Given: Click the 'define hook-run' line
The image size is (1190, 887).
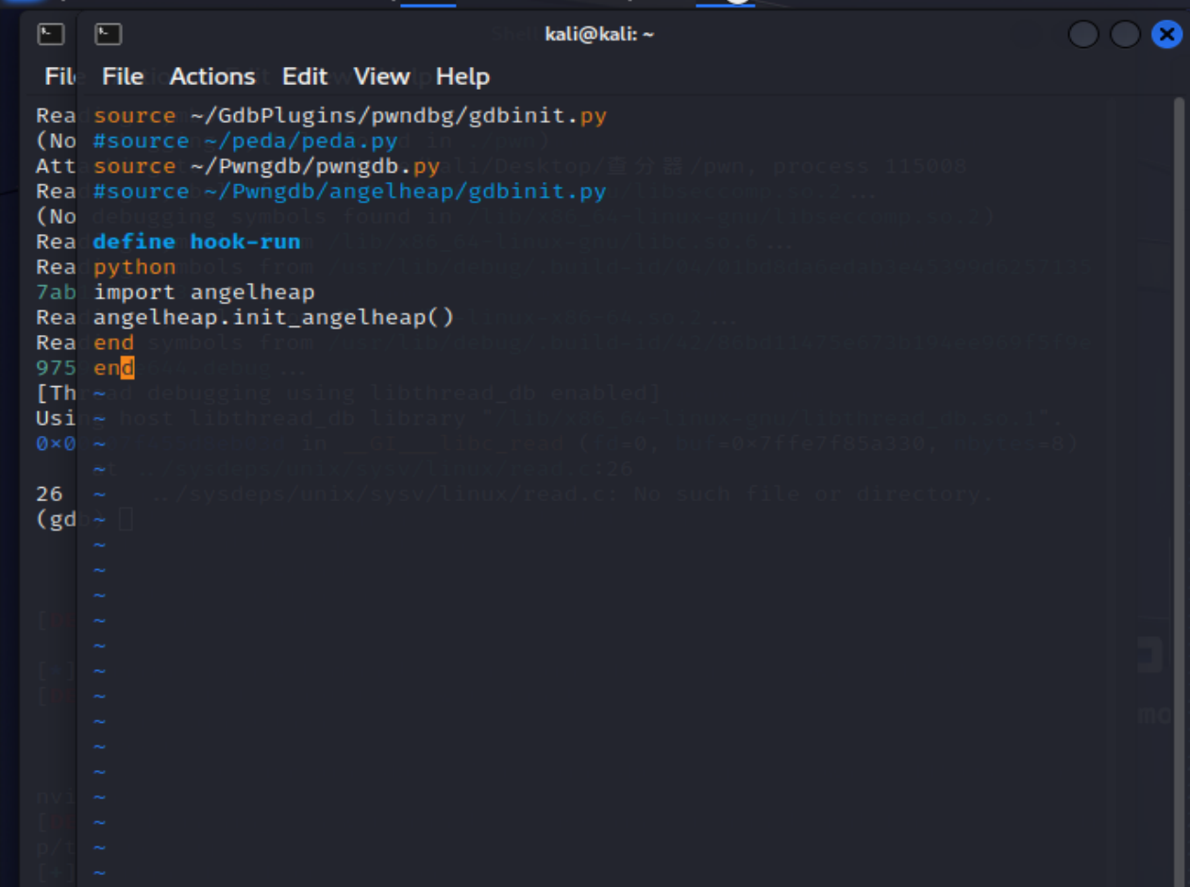Looking at the screenshot, I should (x=196, y=242).
